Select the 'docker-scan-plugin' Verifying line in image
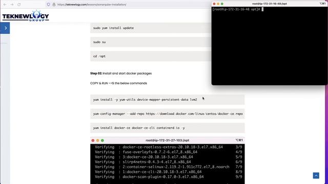 tap(169, 177)
